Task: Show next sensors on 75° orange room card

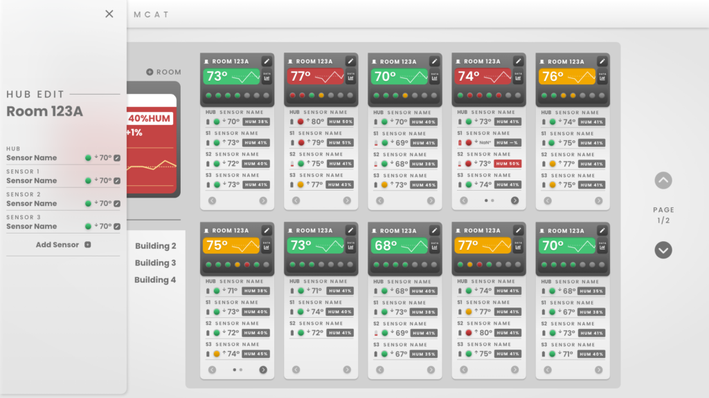Action: coord(263,370)
